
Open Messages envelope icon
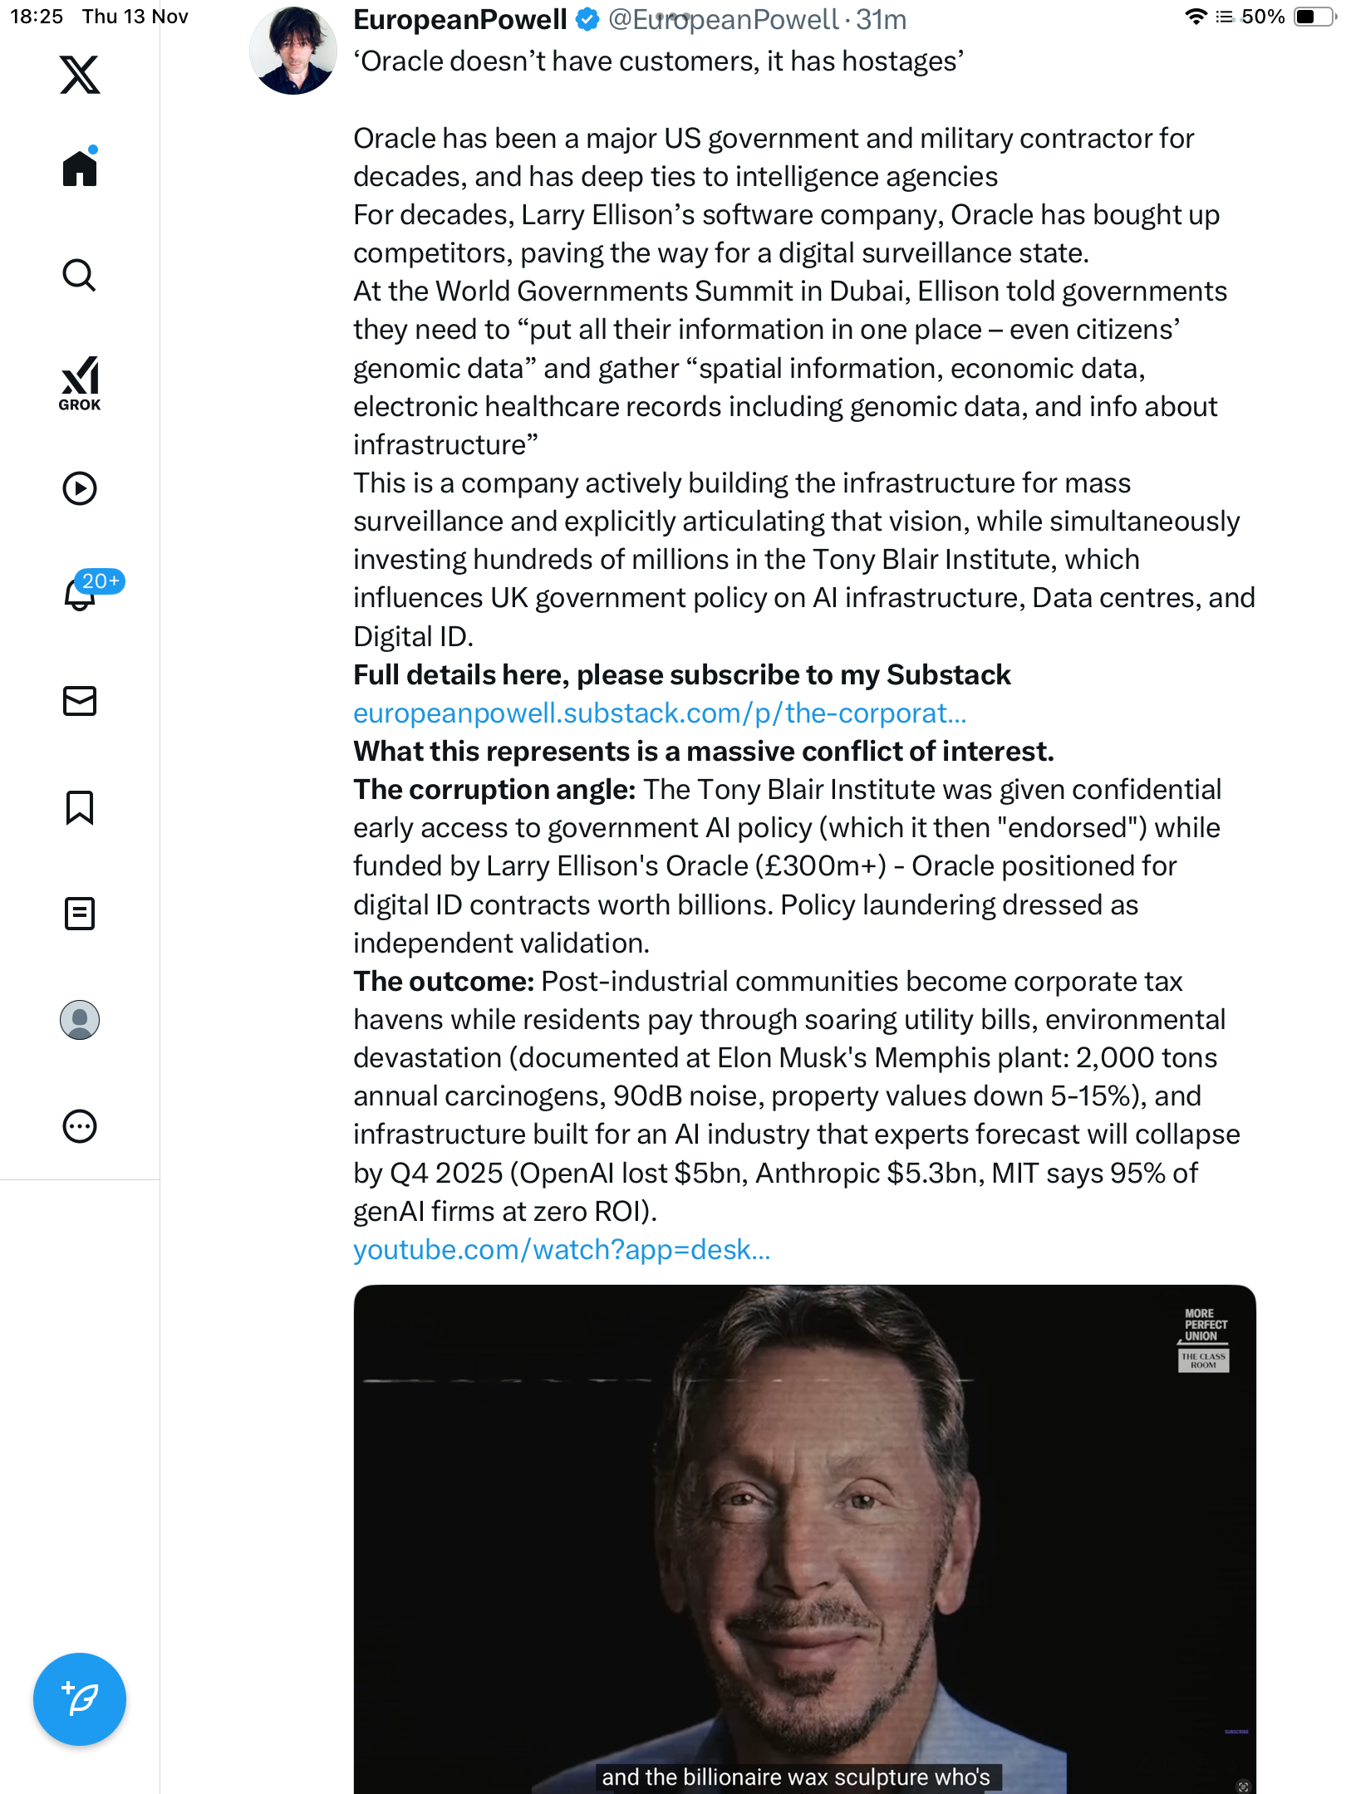80,701
